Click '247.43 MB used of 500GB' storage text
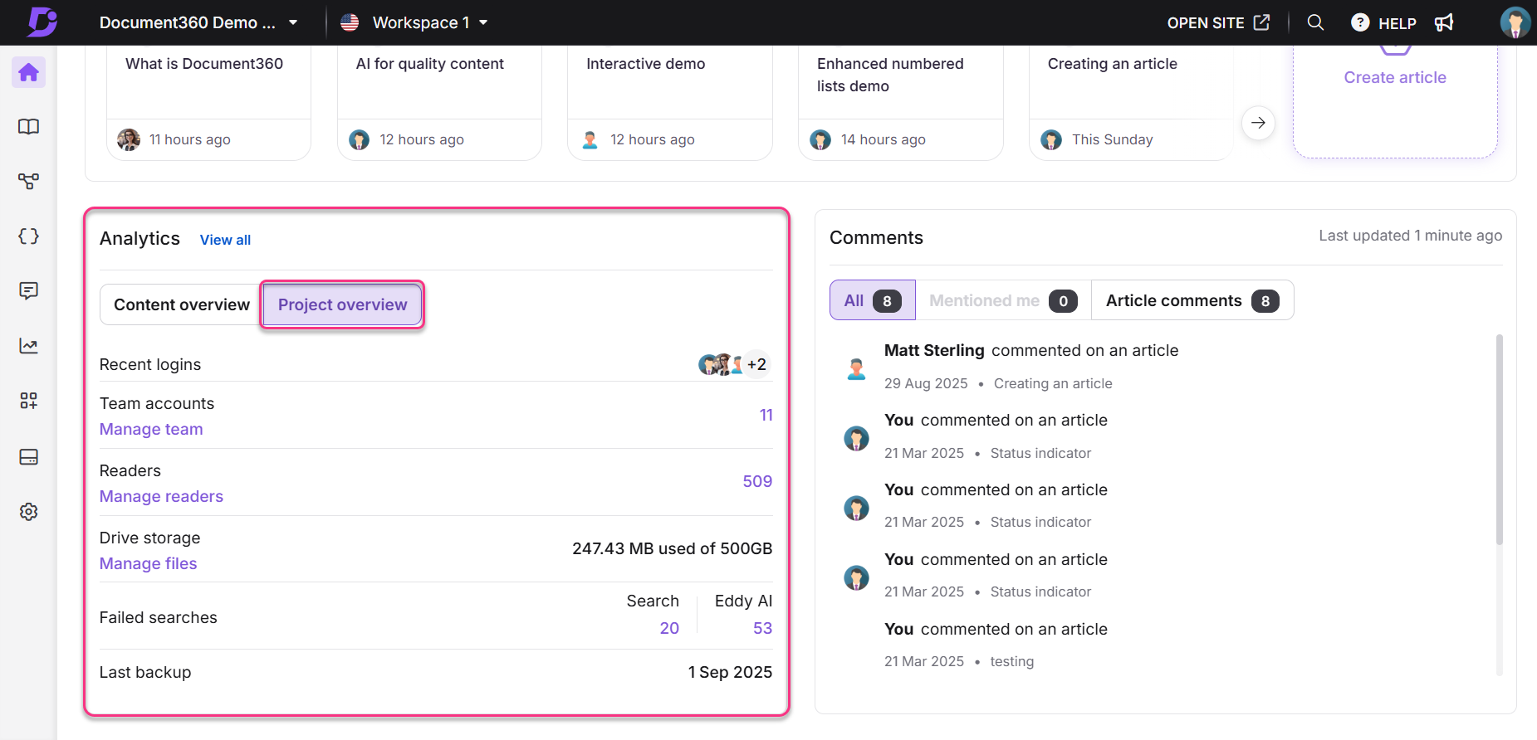 [x=672, y=548]
